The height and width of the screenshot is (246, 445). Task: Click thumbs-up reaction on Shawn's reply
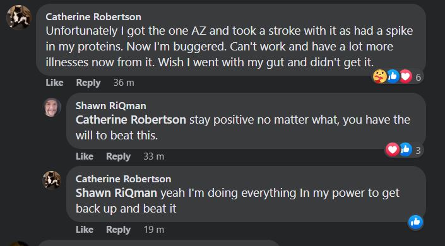coord(406,149)
